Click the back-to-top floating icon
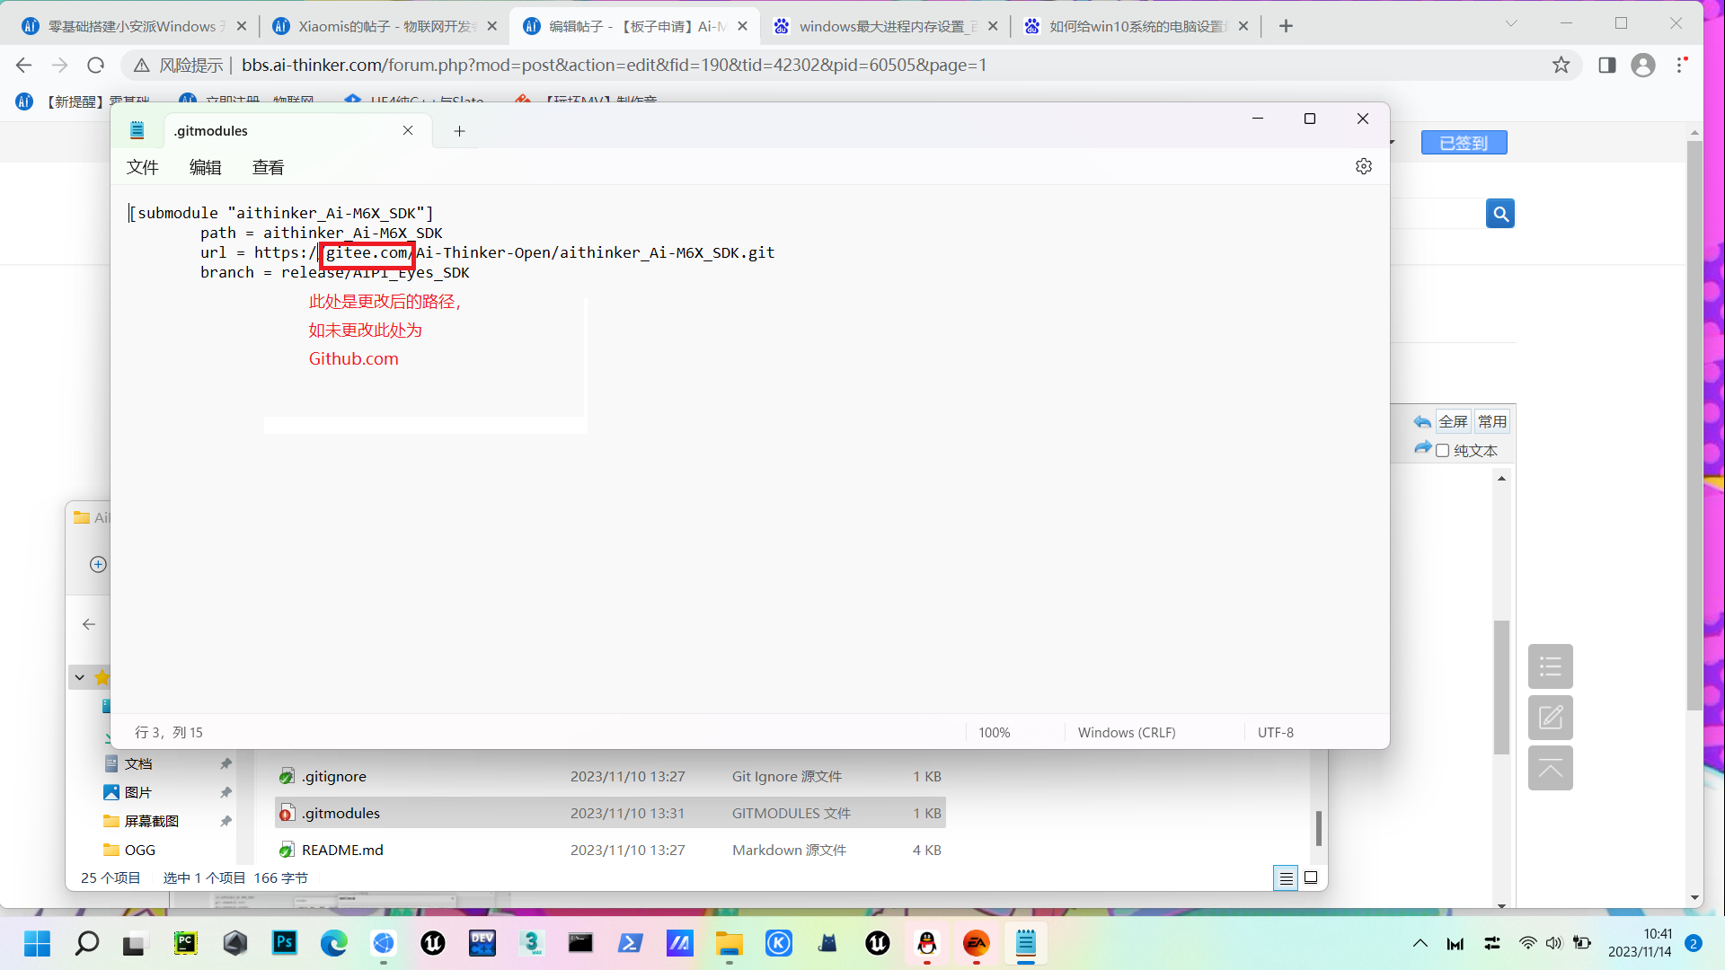 (x=1550, y=769)
